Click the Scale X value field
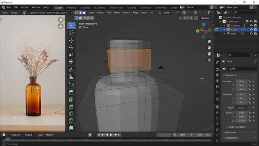Image resolution: width=259 pixels, height=146 pixels. (242, 113)
